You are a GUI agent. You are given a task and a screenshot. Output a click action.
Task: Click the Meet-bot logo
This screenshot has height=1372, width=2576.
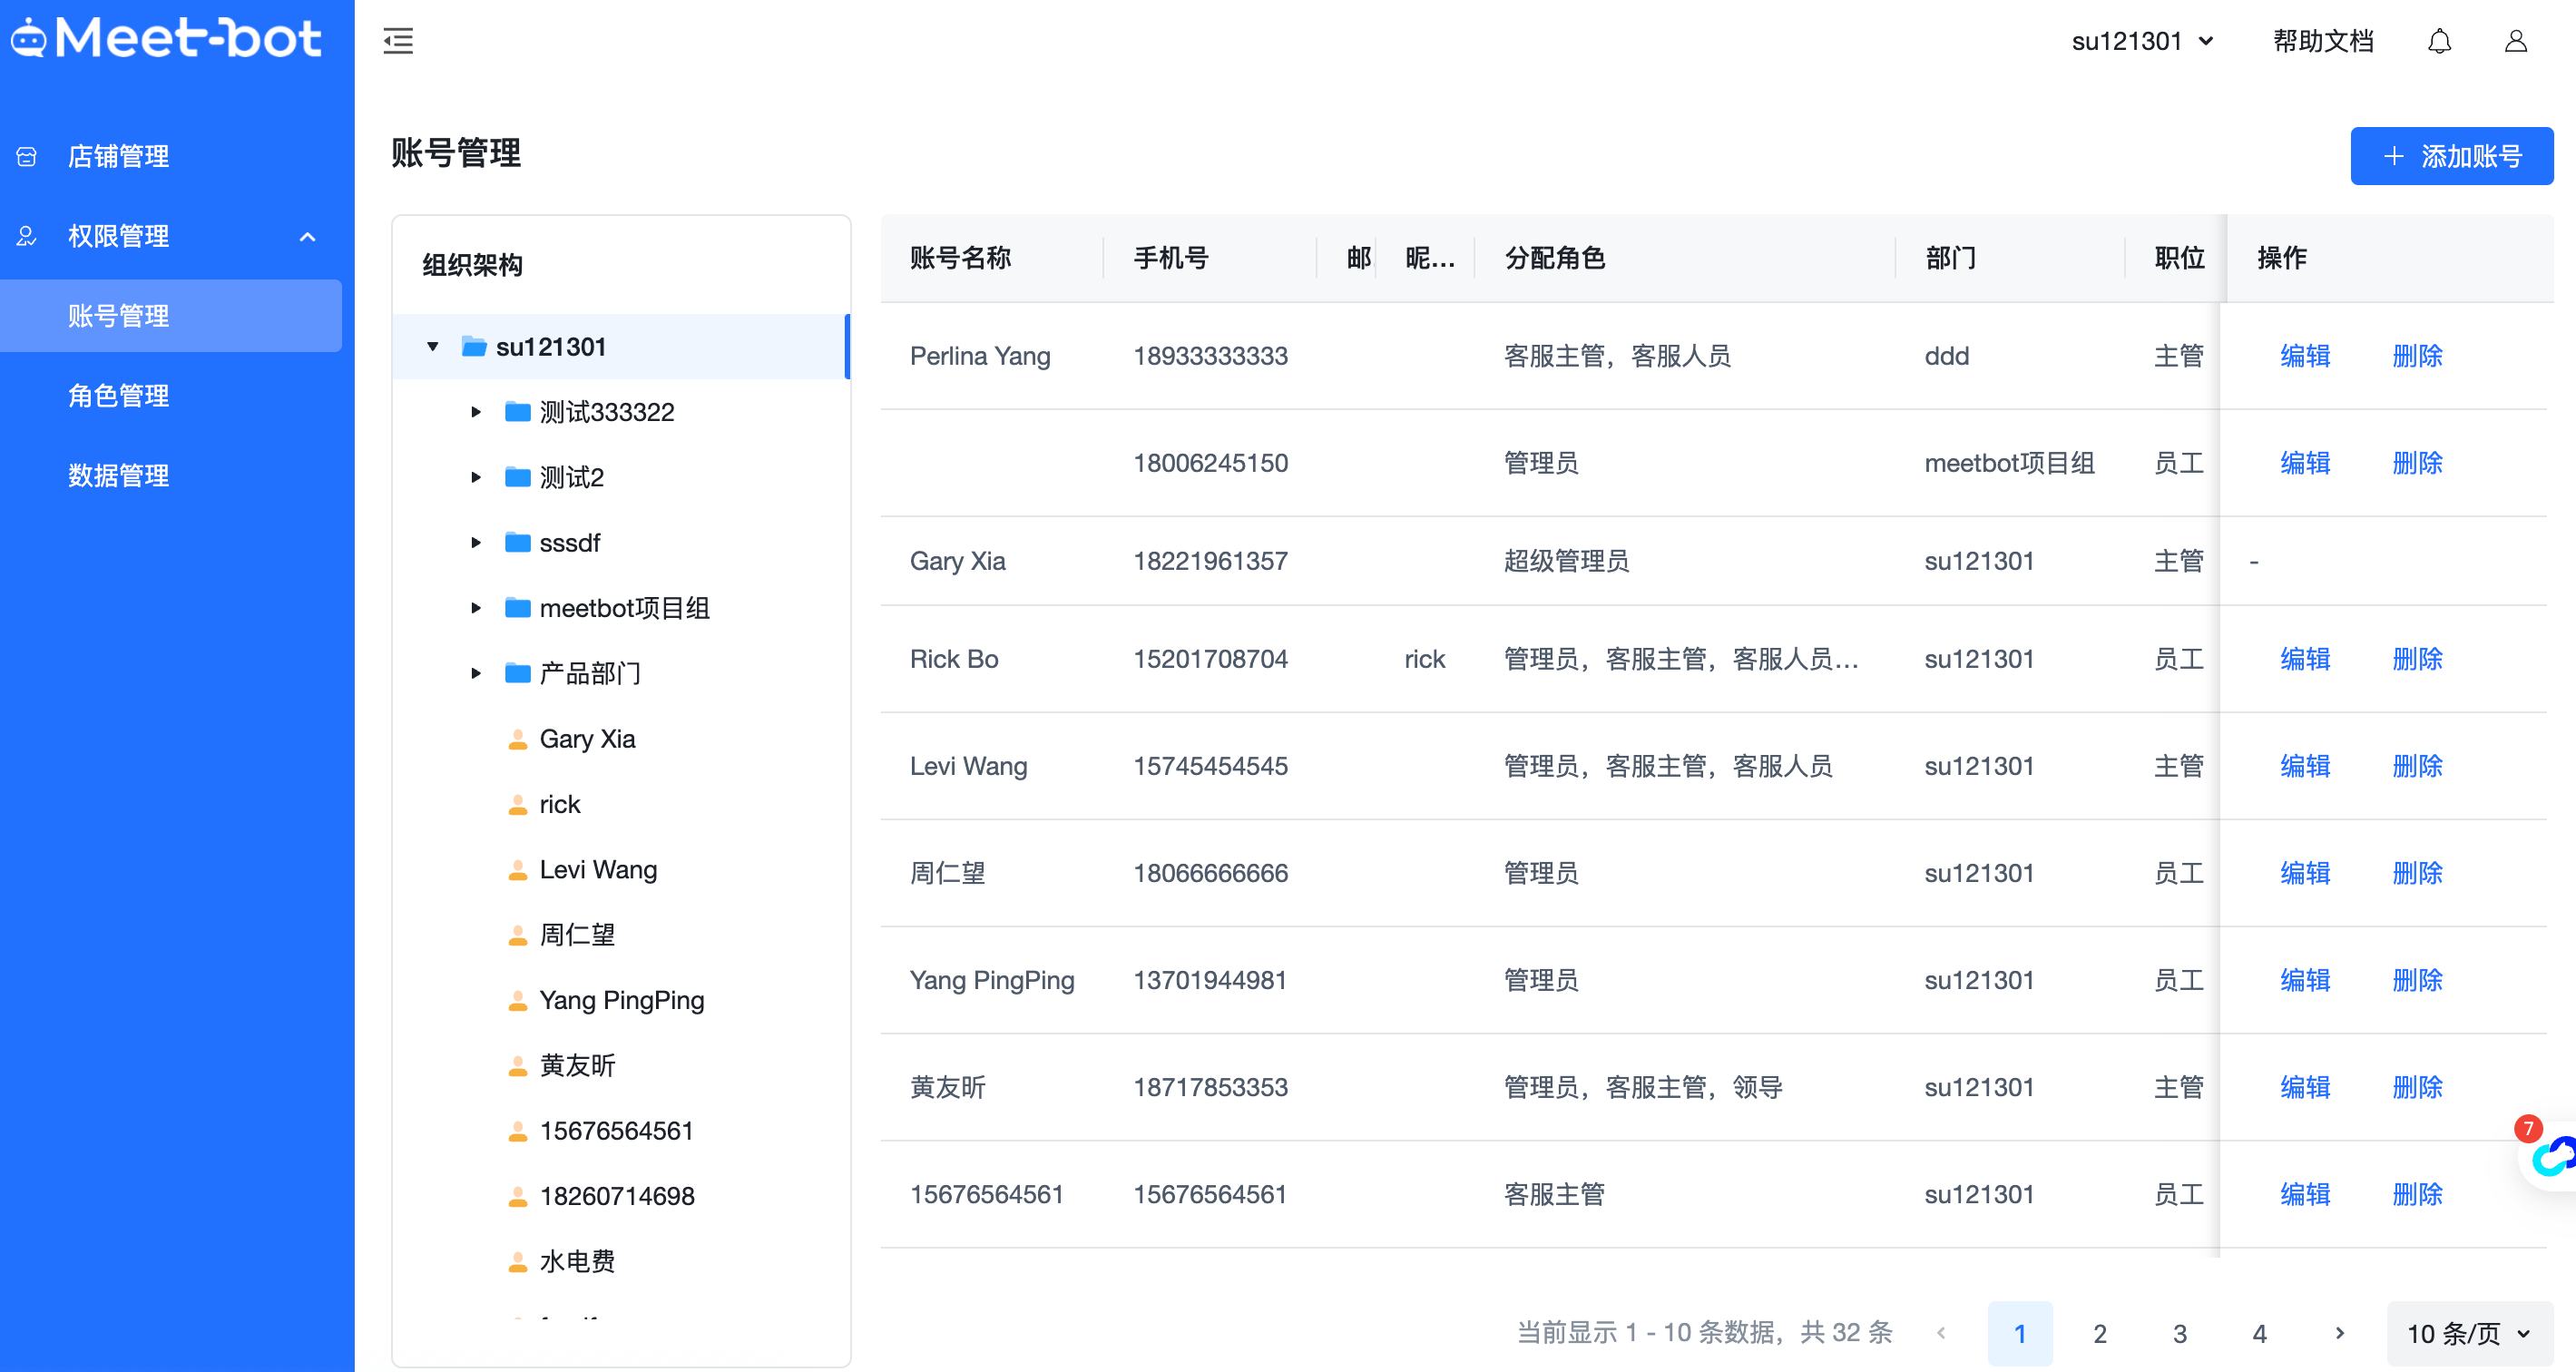[166, 38]
